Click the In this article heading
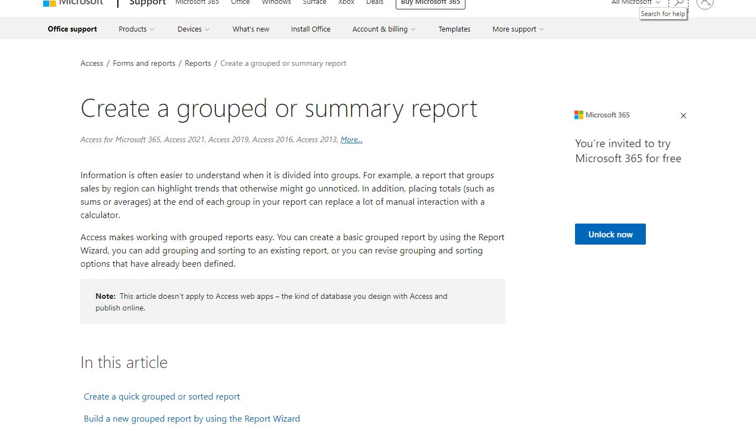Image resolution: width=756 pixels, height=425 pixels. pos(124,362)
